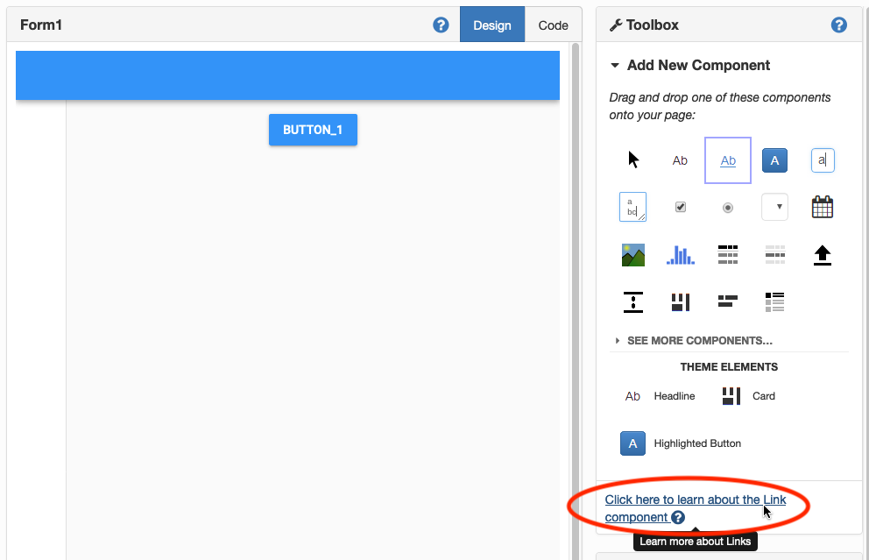The width and height of the screenshot is (869, 560).
Task: Pick the DropDown component in Toolbox
Action: tap(774, 207)
